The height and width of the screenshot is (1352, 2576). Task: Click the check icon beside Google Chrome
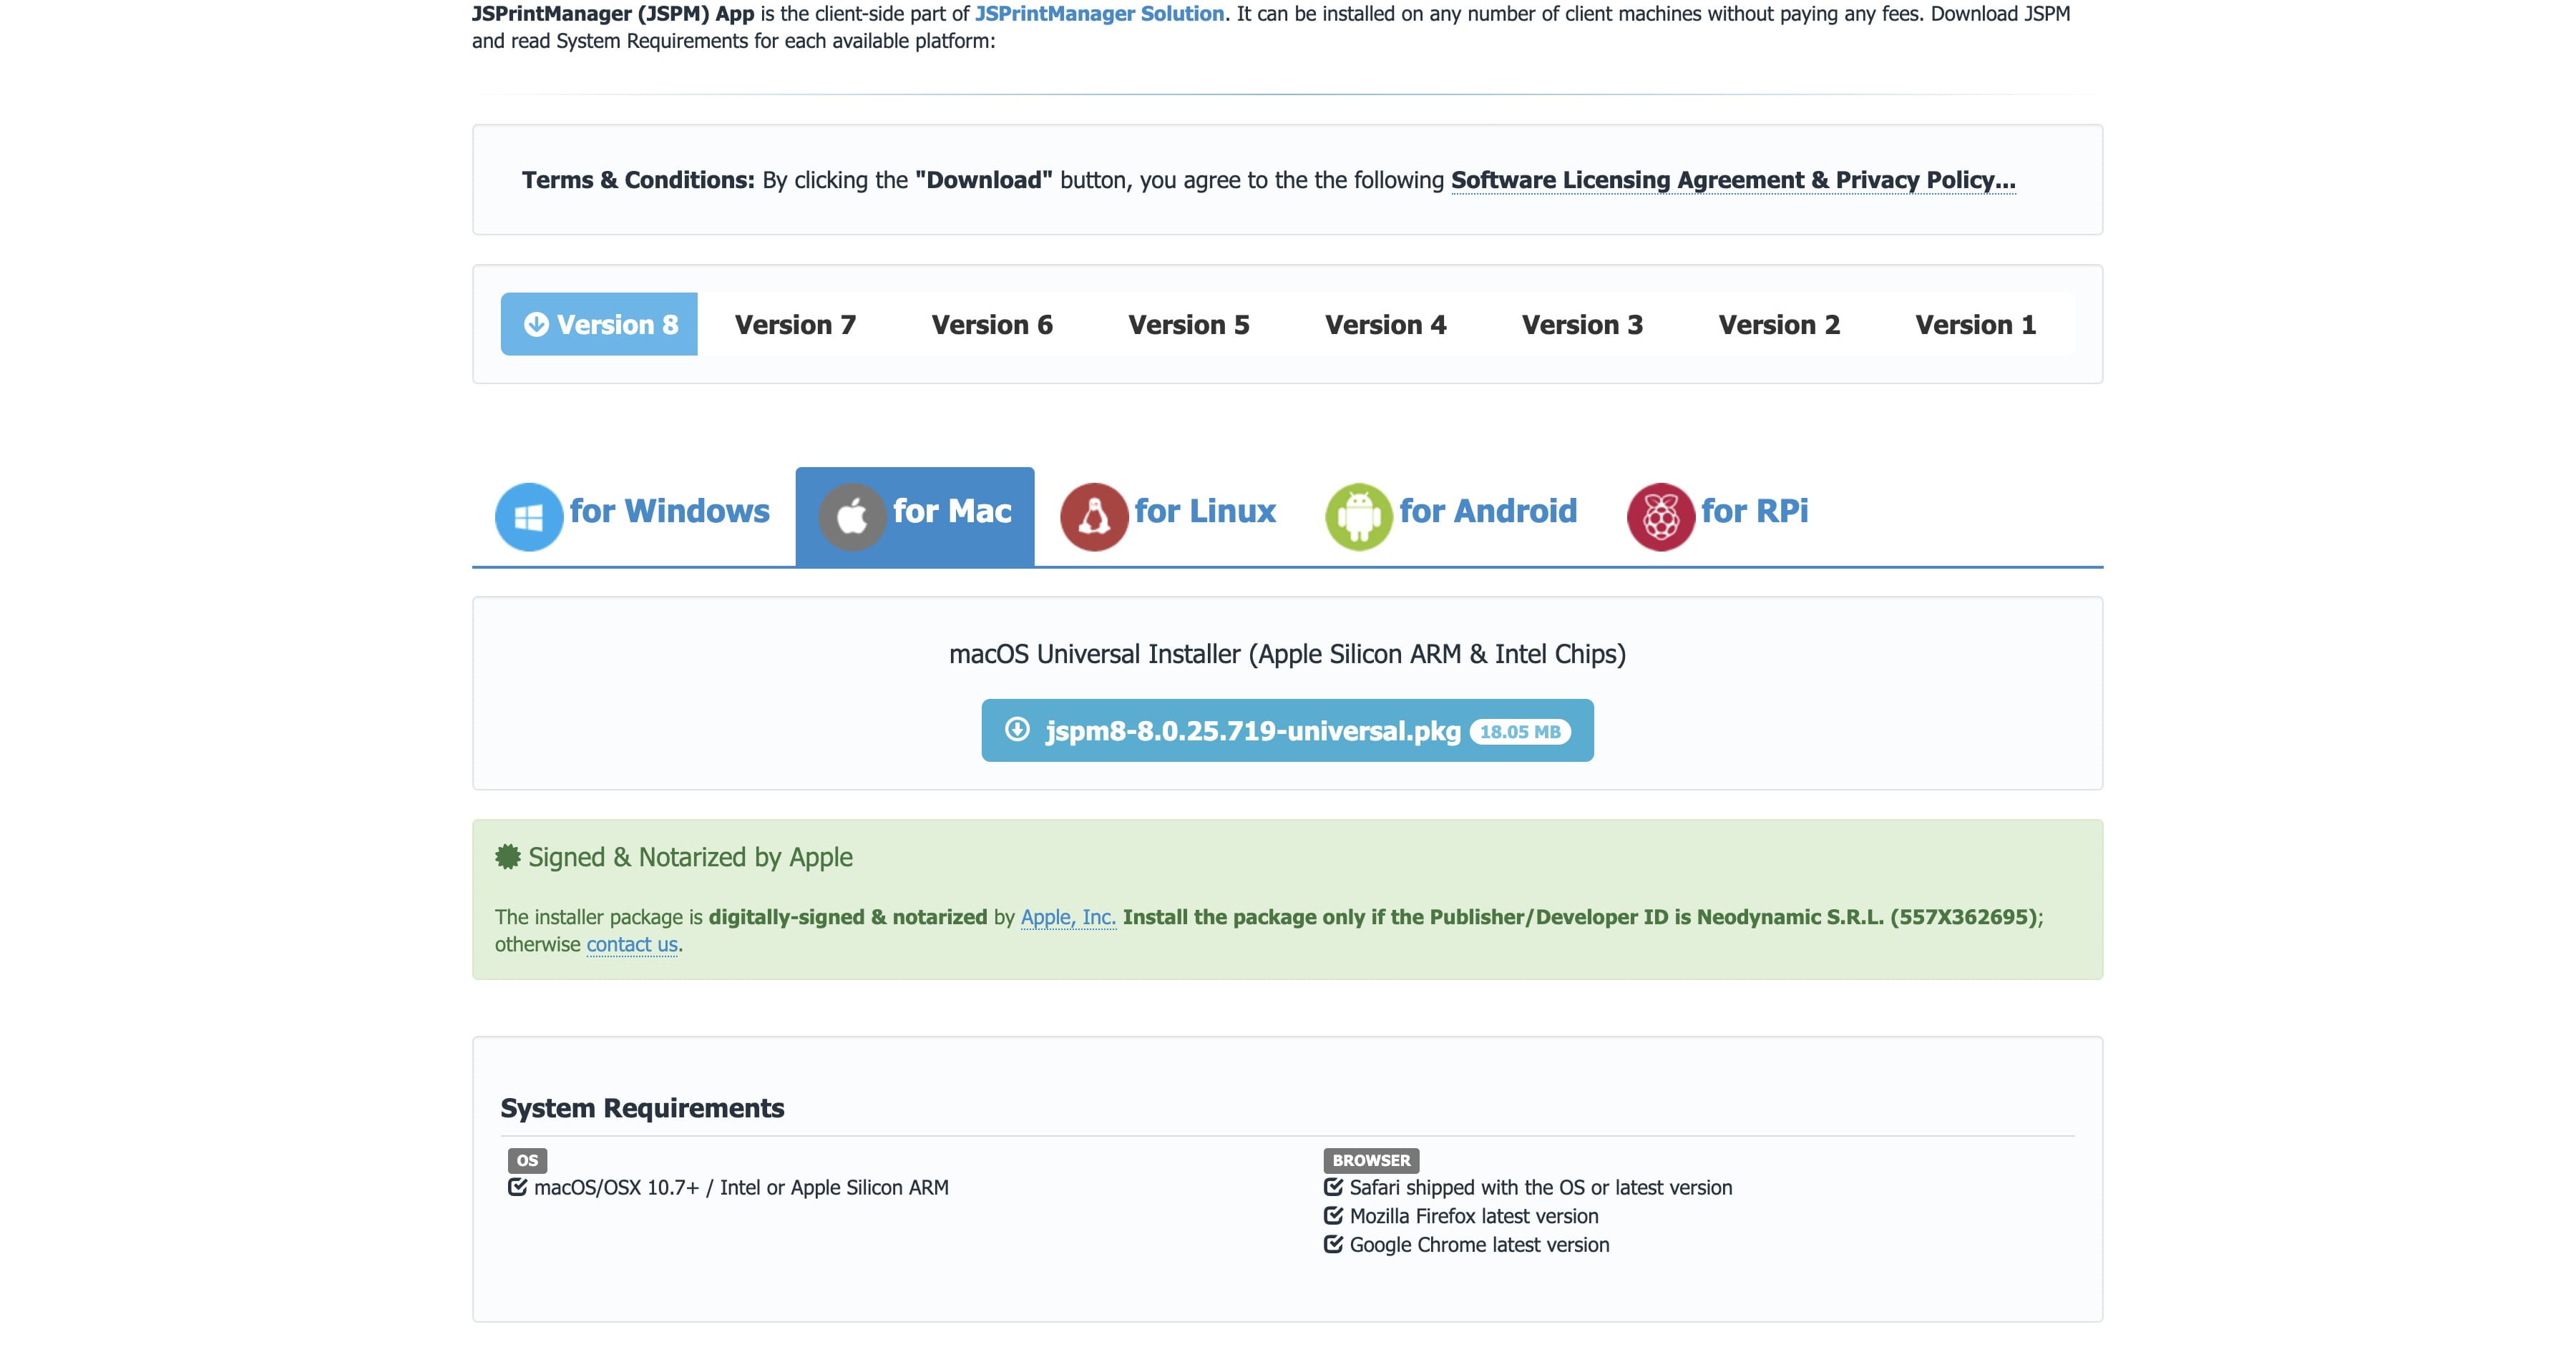[1333, 1244]
